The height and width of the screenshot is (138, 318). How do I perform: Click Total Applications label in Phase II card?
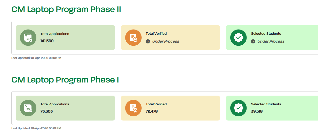[x=55, y=34]
